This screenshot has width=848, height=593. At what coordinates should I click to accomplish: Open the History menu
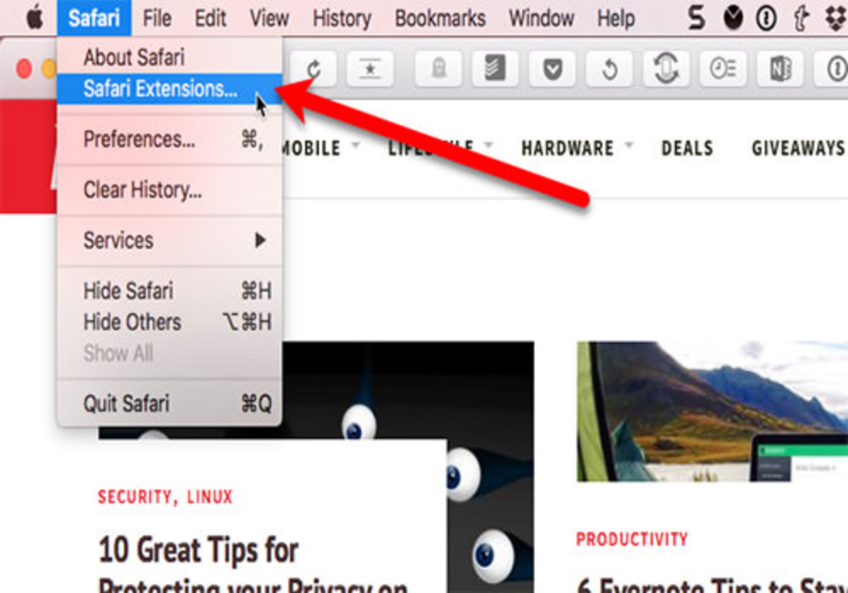coord(342,18)
